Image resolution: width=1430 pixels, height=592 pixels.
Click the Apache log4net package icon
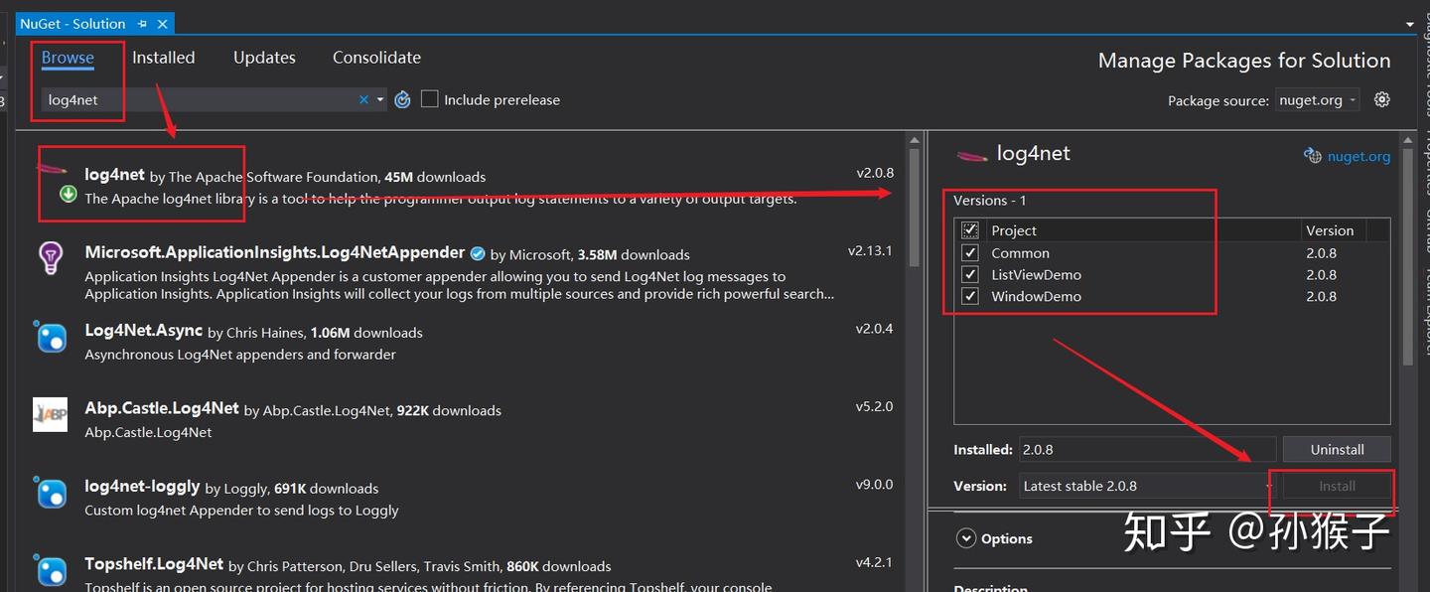pos(52,171)
